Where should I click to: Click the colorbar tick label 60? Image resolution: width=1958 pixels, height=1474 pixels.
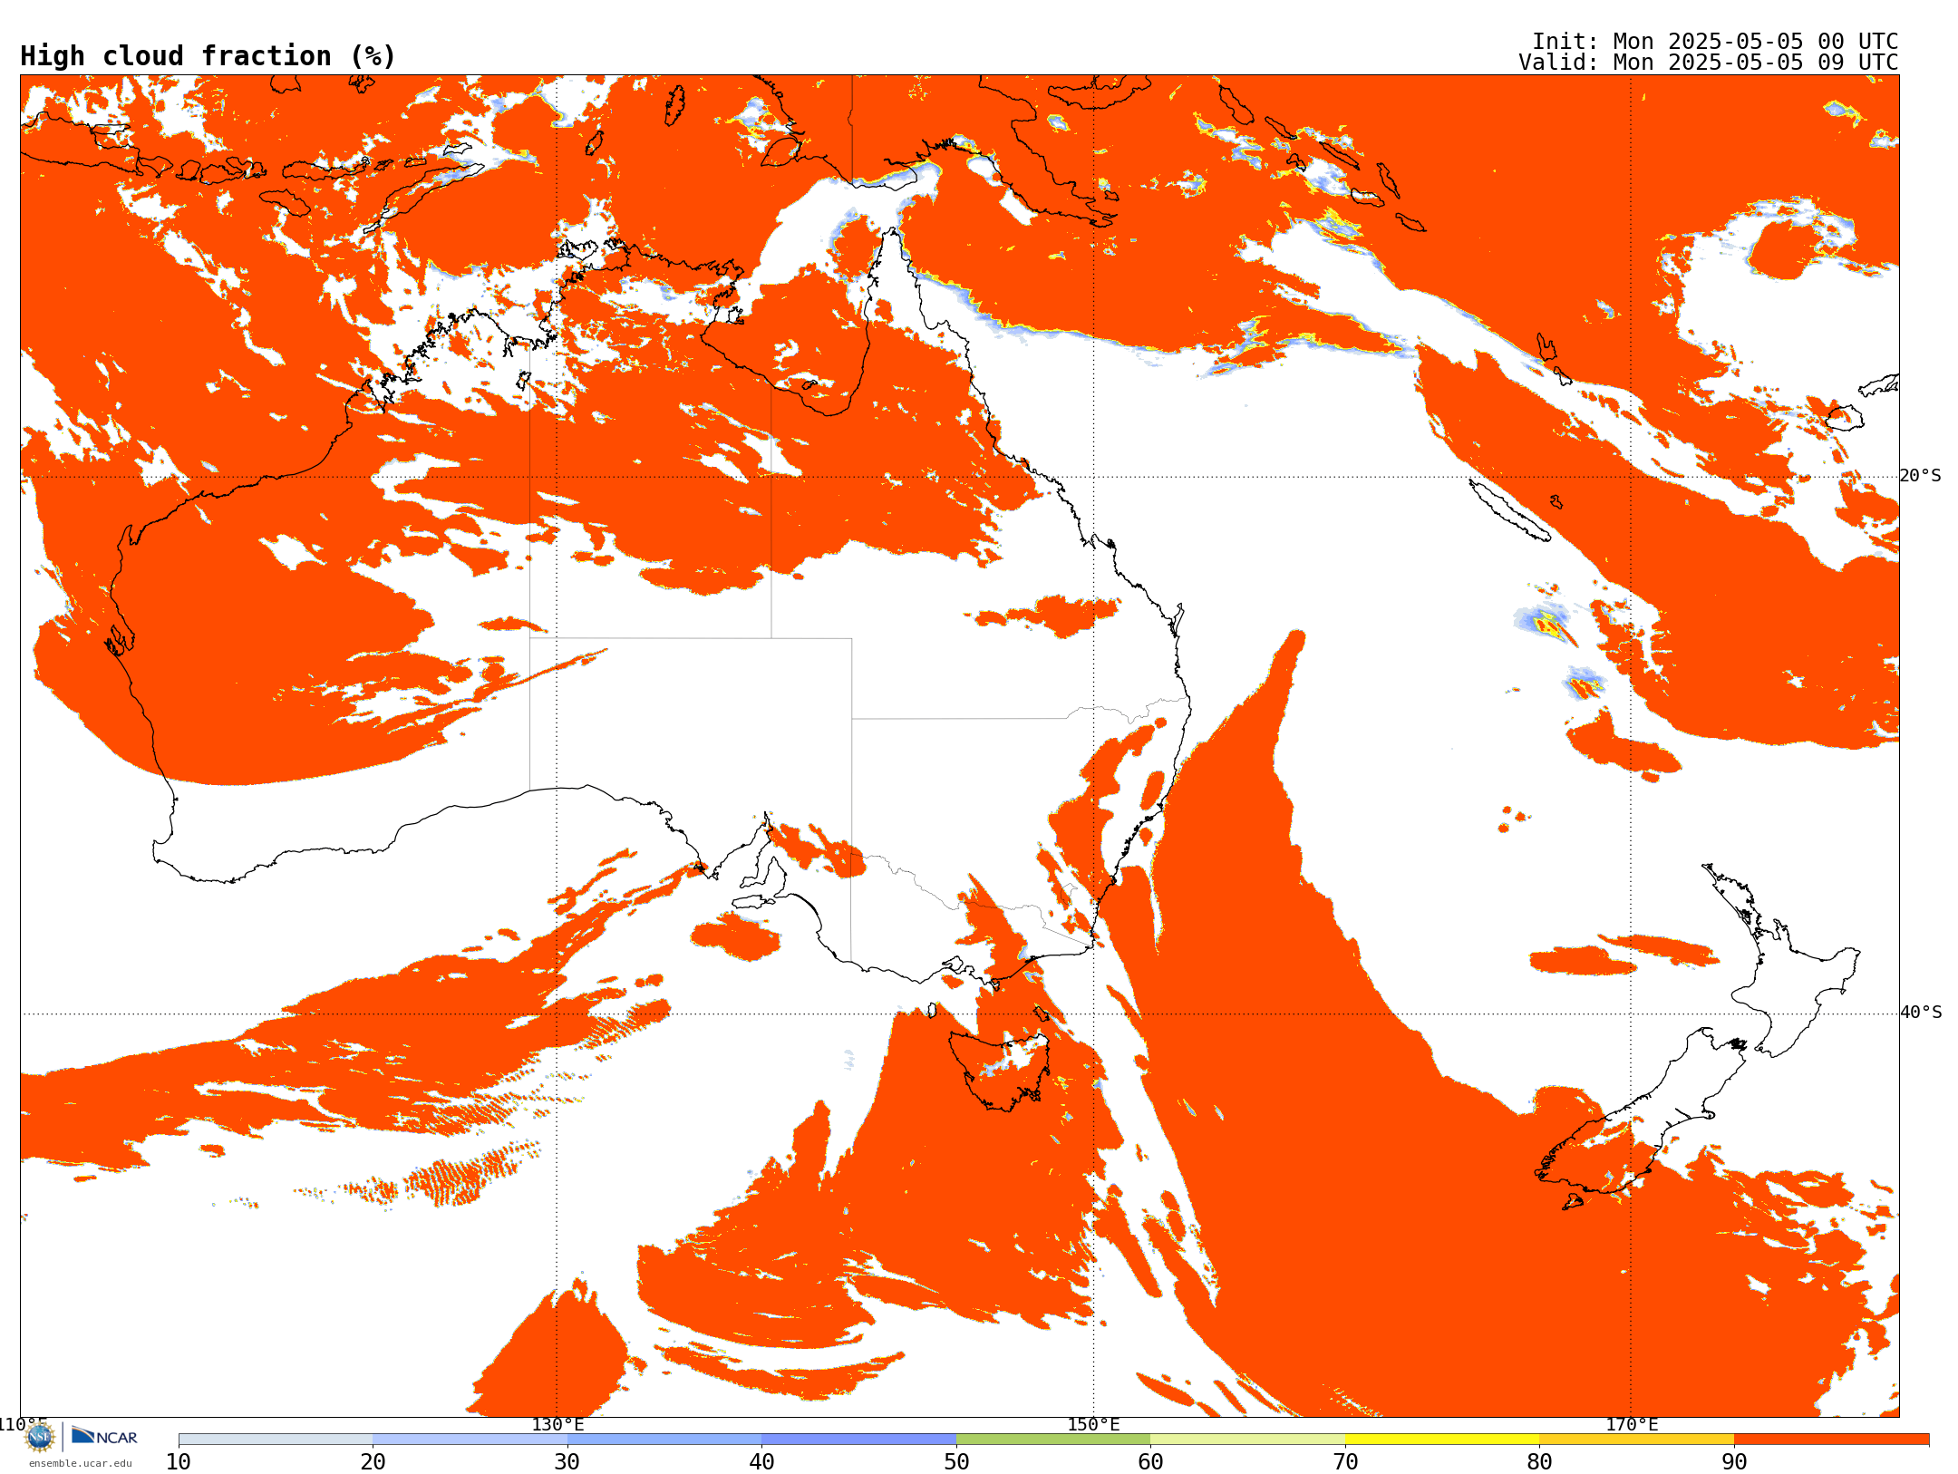click(x=1150, y=1461)
